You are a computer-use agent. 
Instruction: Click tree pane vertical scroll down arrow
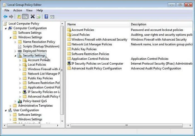click(x=62, y=121)
